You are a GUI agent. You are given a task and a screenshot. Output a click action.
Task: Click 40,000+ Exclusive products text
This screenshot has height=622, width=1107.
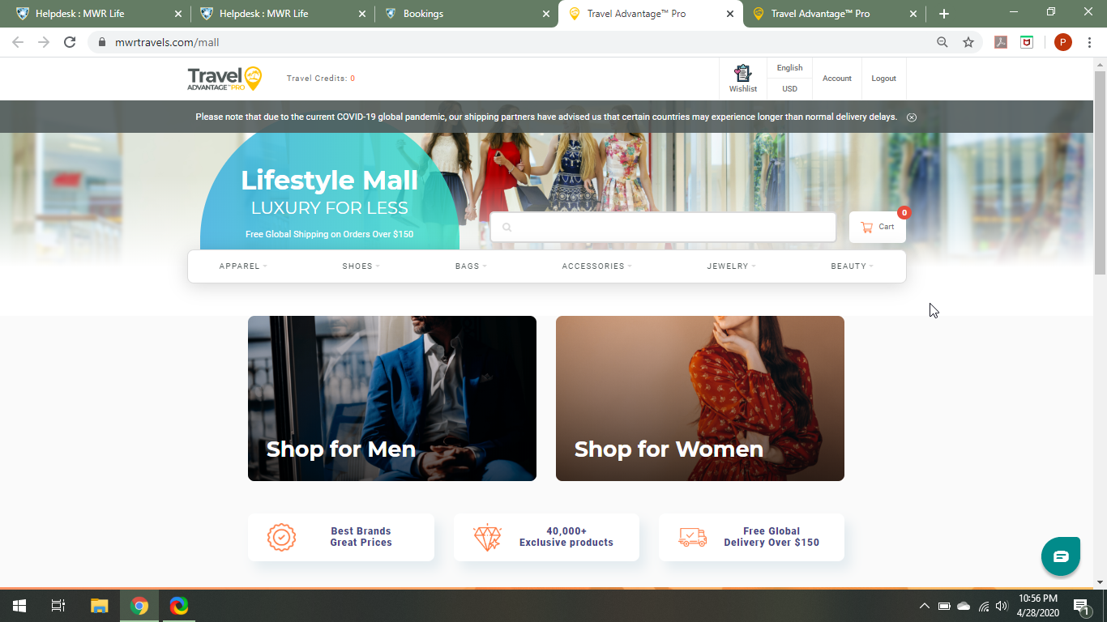[566, 537]
